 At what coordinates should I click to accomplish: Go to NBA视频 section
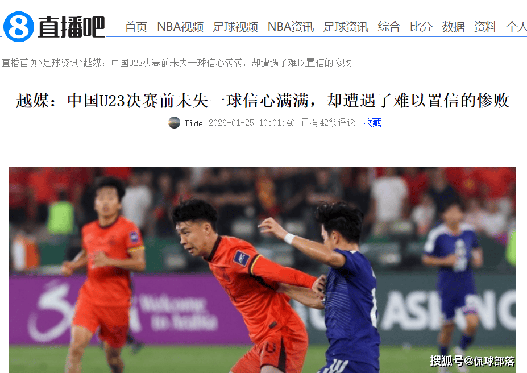click(x=180, y=27)
